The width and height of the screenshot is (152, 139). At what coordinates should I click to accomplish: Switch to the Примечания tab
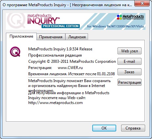51,37
